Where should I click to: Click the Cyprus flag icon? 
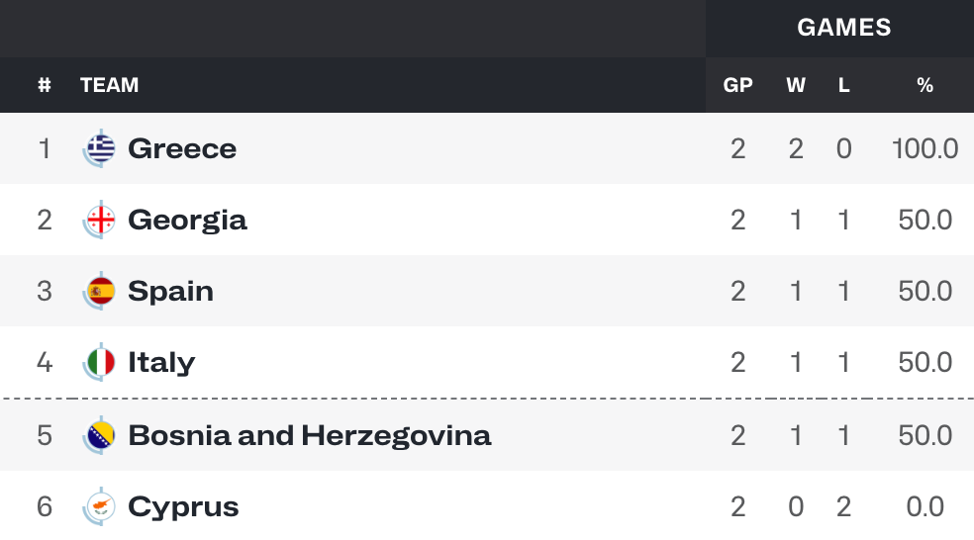click(99, 507)
